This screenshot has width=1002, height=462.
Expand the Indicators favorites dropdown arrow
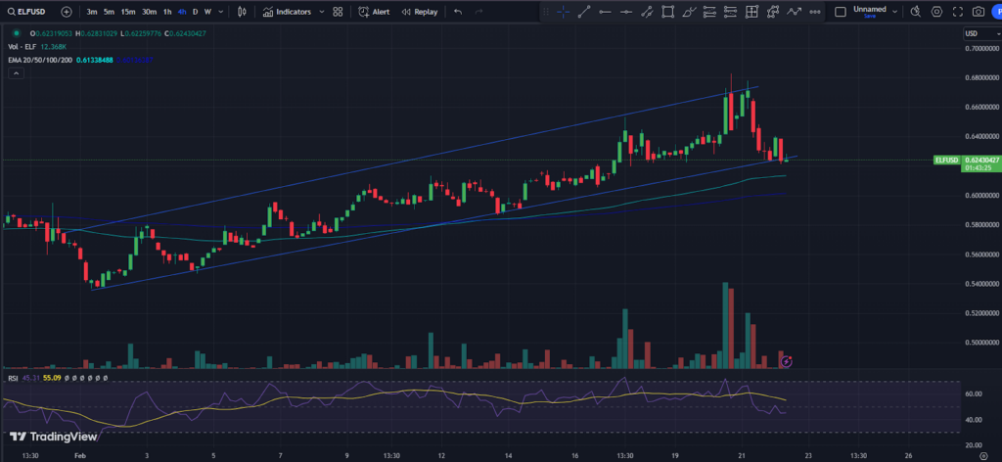pyautogui.click(x=321, y=12)
